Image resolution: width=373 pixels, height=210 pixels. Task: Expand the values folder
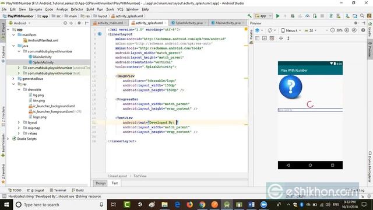point(19,133)
